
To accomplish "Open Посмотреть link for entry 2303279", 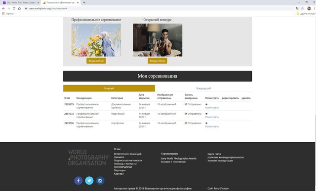I will pos(212,108).
